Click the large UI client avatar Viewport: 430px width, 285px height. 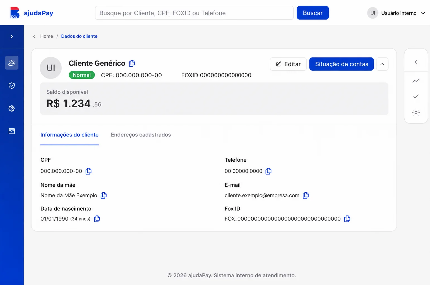(x=51, y=68)
